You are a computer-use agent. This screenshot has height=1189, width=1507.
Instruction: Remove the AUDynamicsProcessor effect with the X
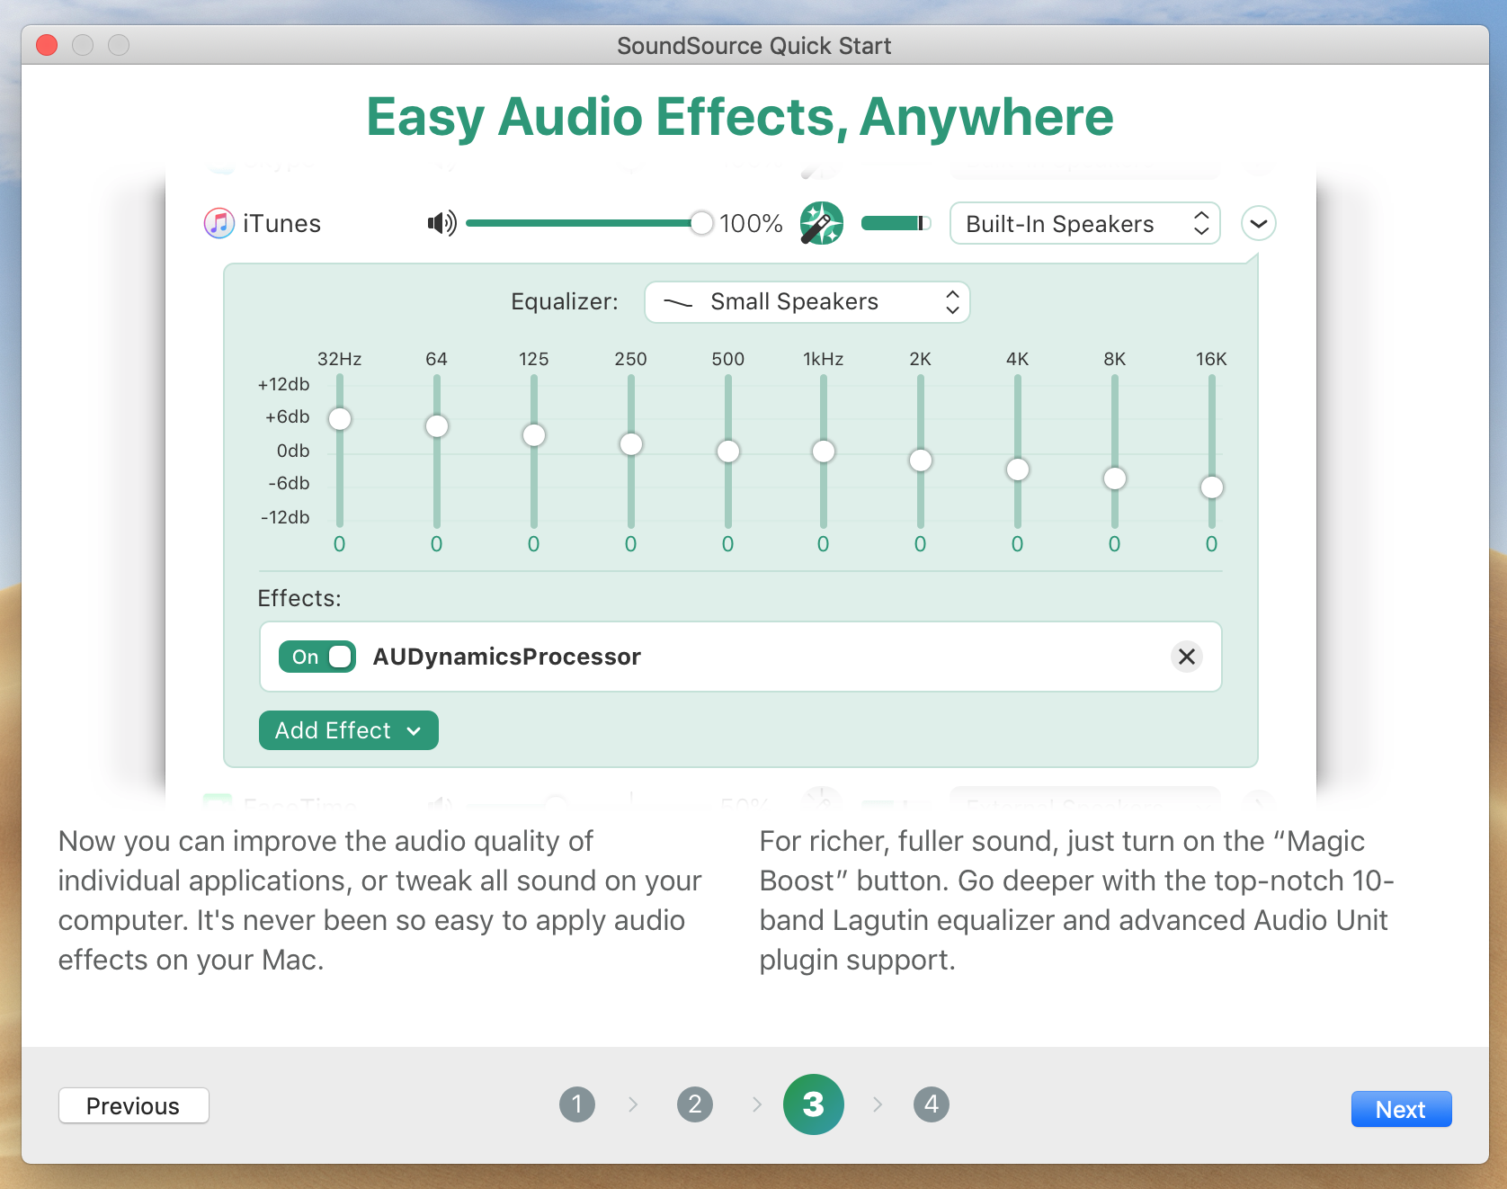(x=1186, y=657)
